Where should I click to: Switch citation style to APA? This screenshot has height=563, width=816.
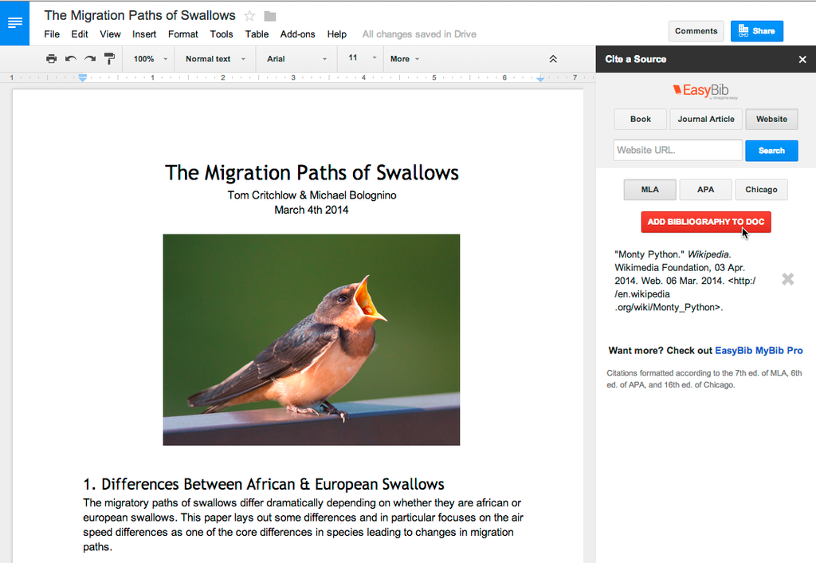tap(705, 190)
